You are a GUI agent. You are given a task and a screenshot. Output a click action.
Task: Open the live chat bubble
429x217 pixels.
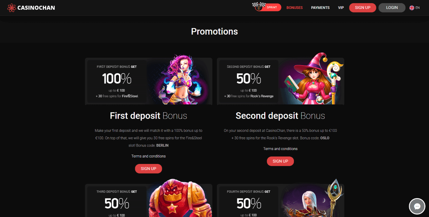click(x=417, y=206)
